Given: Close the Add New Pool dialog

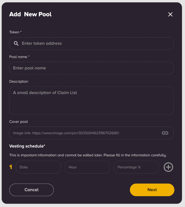Looking at the screenshot, I should point(170,14).
